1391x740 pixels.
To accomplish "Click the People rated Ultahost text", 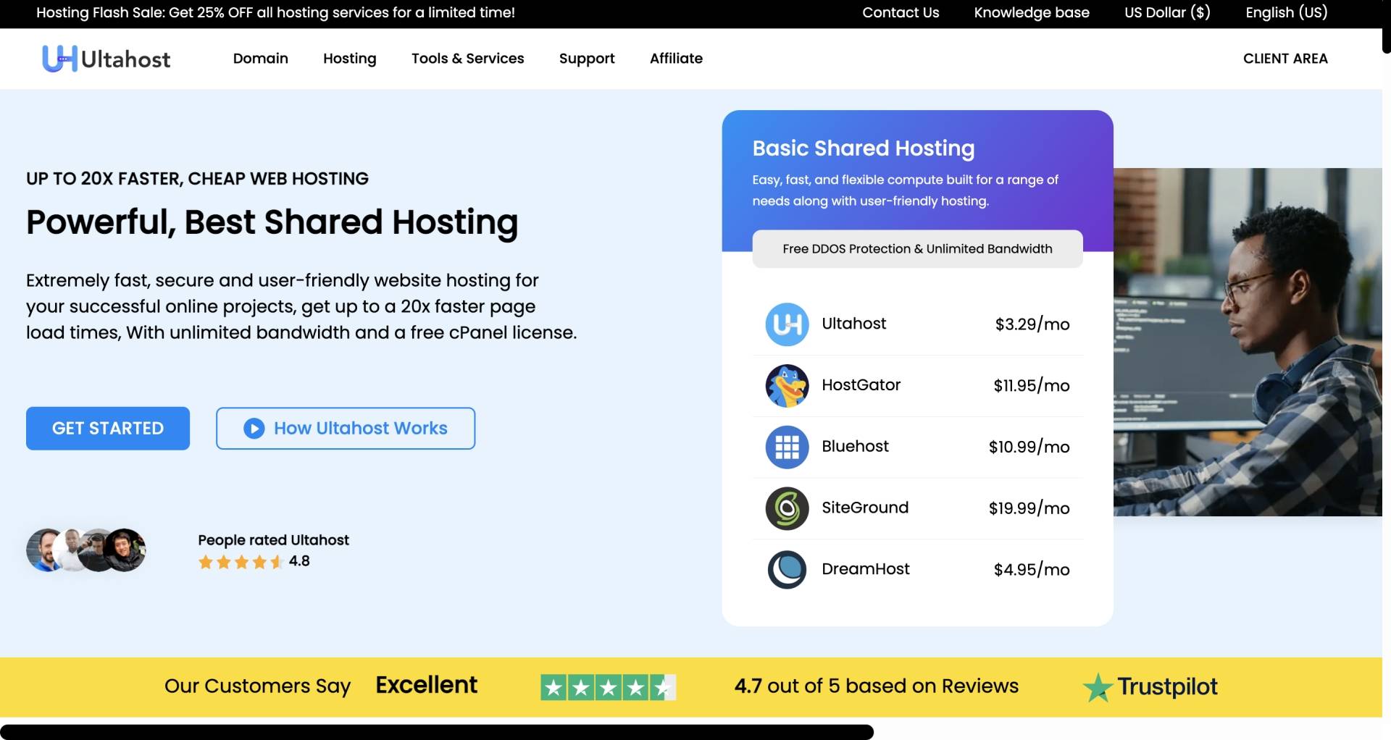I will [x=273, y=540].
